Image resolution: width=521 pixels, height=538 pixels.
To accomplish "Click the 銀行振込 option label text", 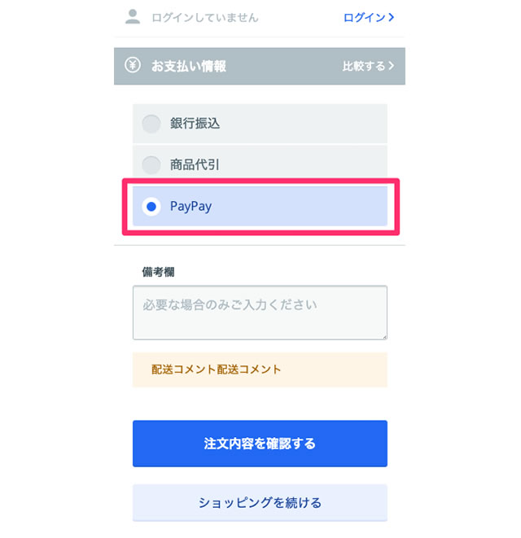I will [x=195, y=124].
